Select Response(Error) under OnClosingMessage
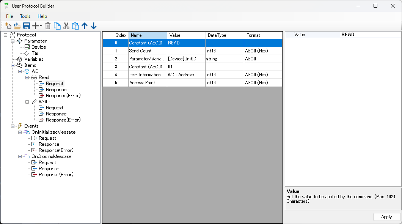 [56, 175]
